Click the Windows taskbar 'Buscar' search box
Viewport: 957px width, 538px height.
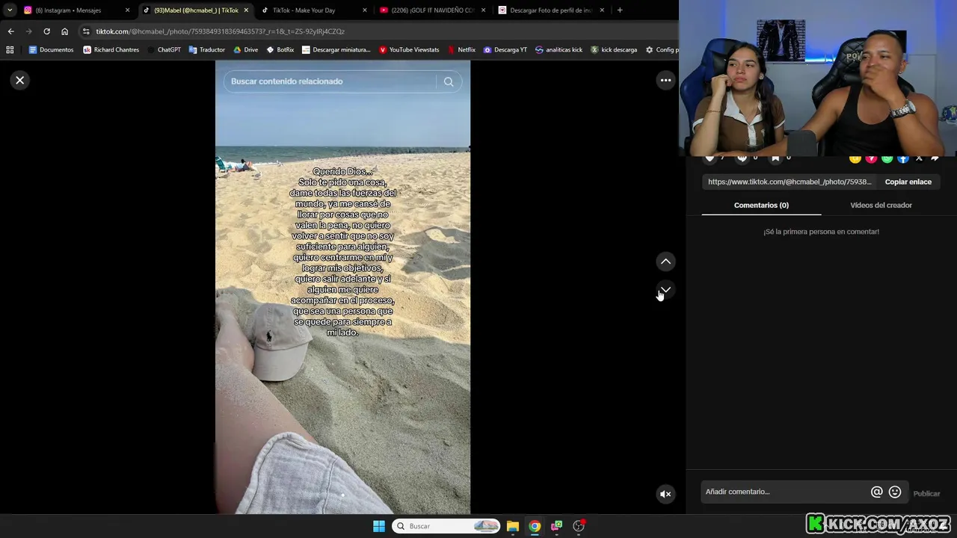(446, 526)
